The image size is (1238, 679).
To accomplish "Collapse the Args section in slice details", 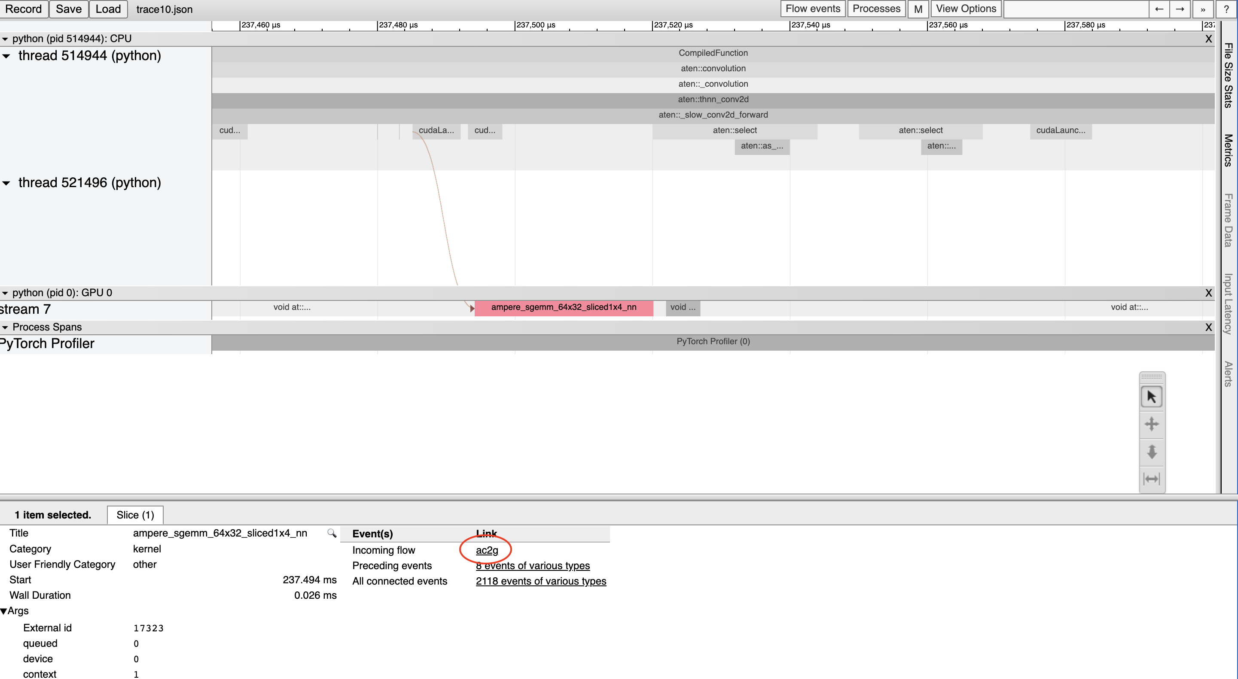I will click(x=4, y=611).
